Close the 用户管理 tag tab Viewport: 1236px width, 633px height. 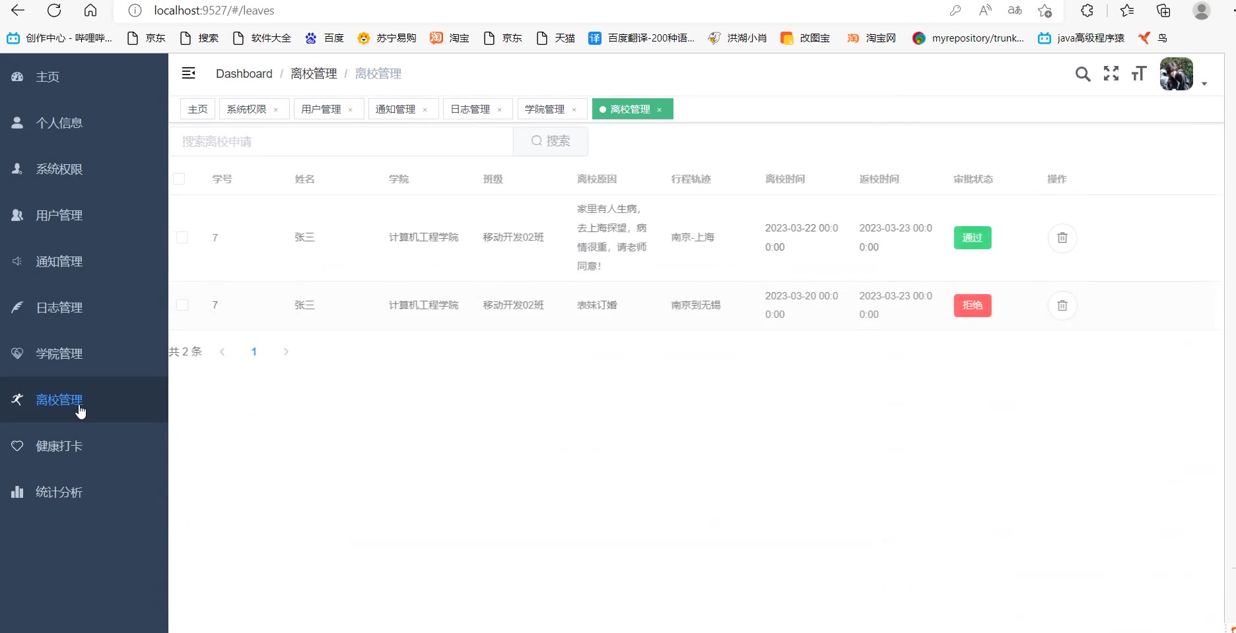[351, 109]
